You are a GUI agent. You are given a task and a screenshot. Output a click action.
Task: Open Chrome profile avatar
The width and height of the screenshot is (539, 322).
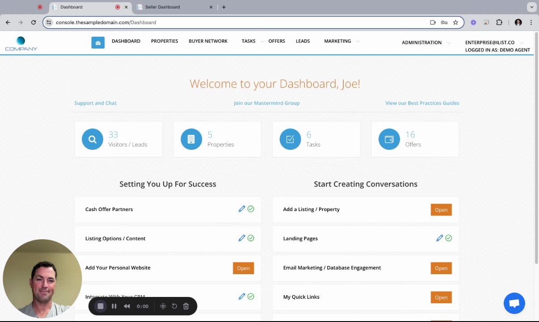518,22
